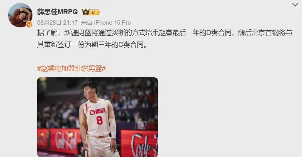Click the orange verified V badge
Screen dimensions: 302x157
pyautogui.click(x=29, y=25)
